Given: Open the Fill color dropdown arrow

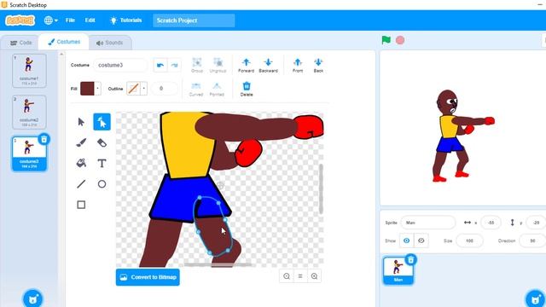Looking at the screenshot, I should (x=97, y=89).
